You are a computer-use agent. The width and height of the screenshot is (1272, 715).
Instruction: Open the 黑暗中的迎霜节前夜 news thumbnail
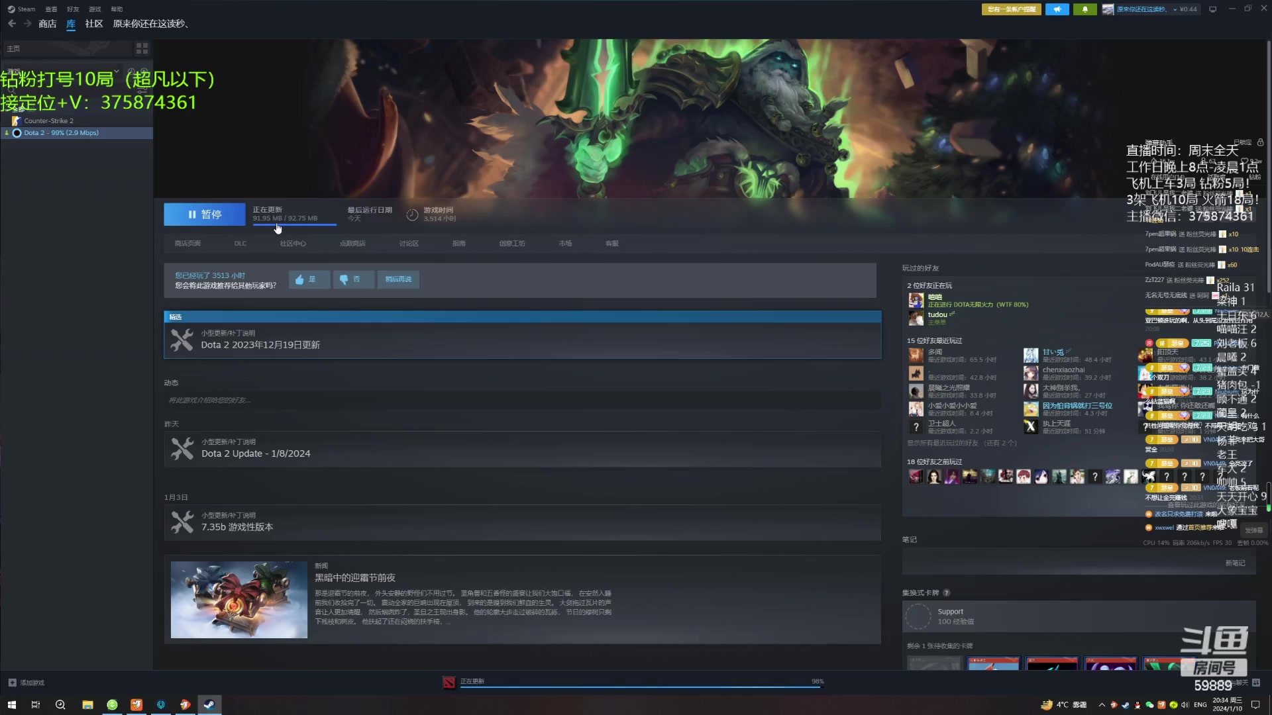[239, 600]
